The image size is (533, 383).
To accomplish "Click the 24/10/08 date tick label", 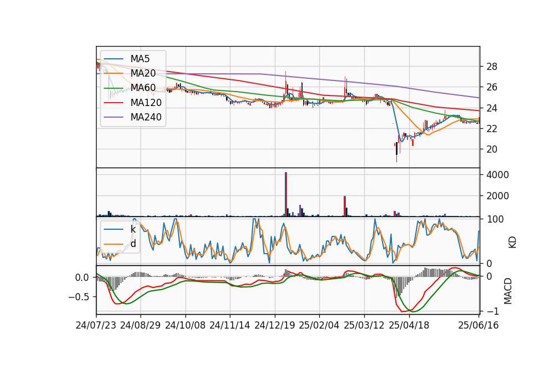I will (x=185, y=325).
